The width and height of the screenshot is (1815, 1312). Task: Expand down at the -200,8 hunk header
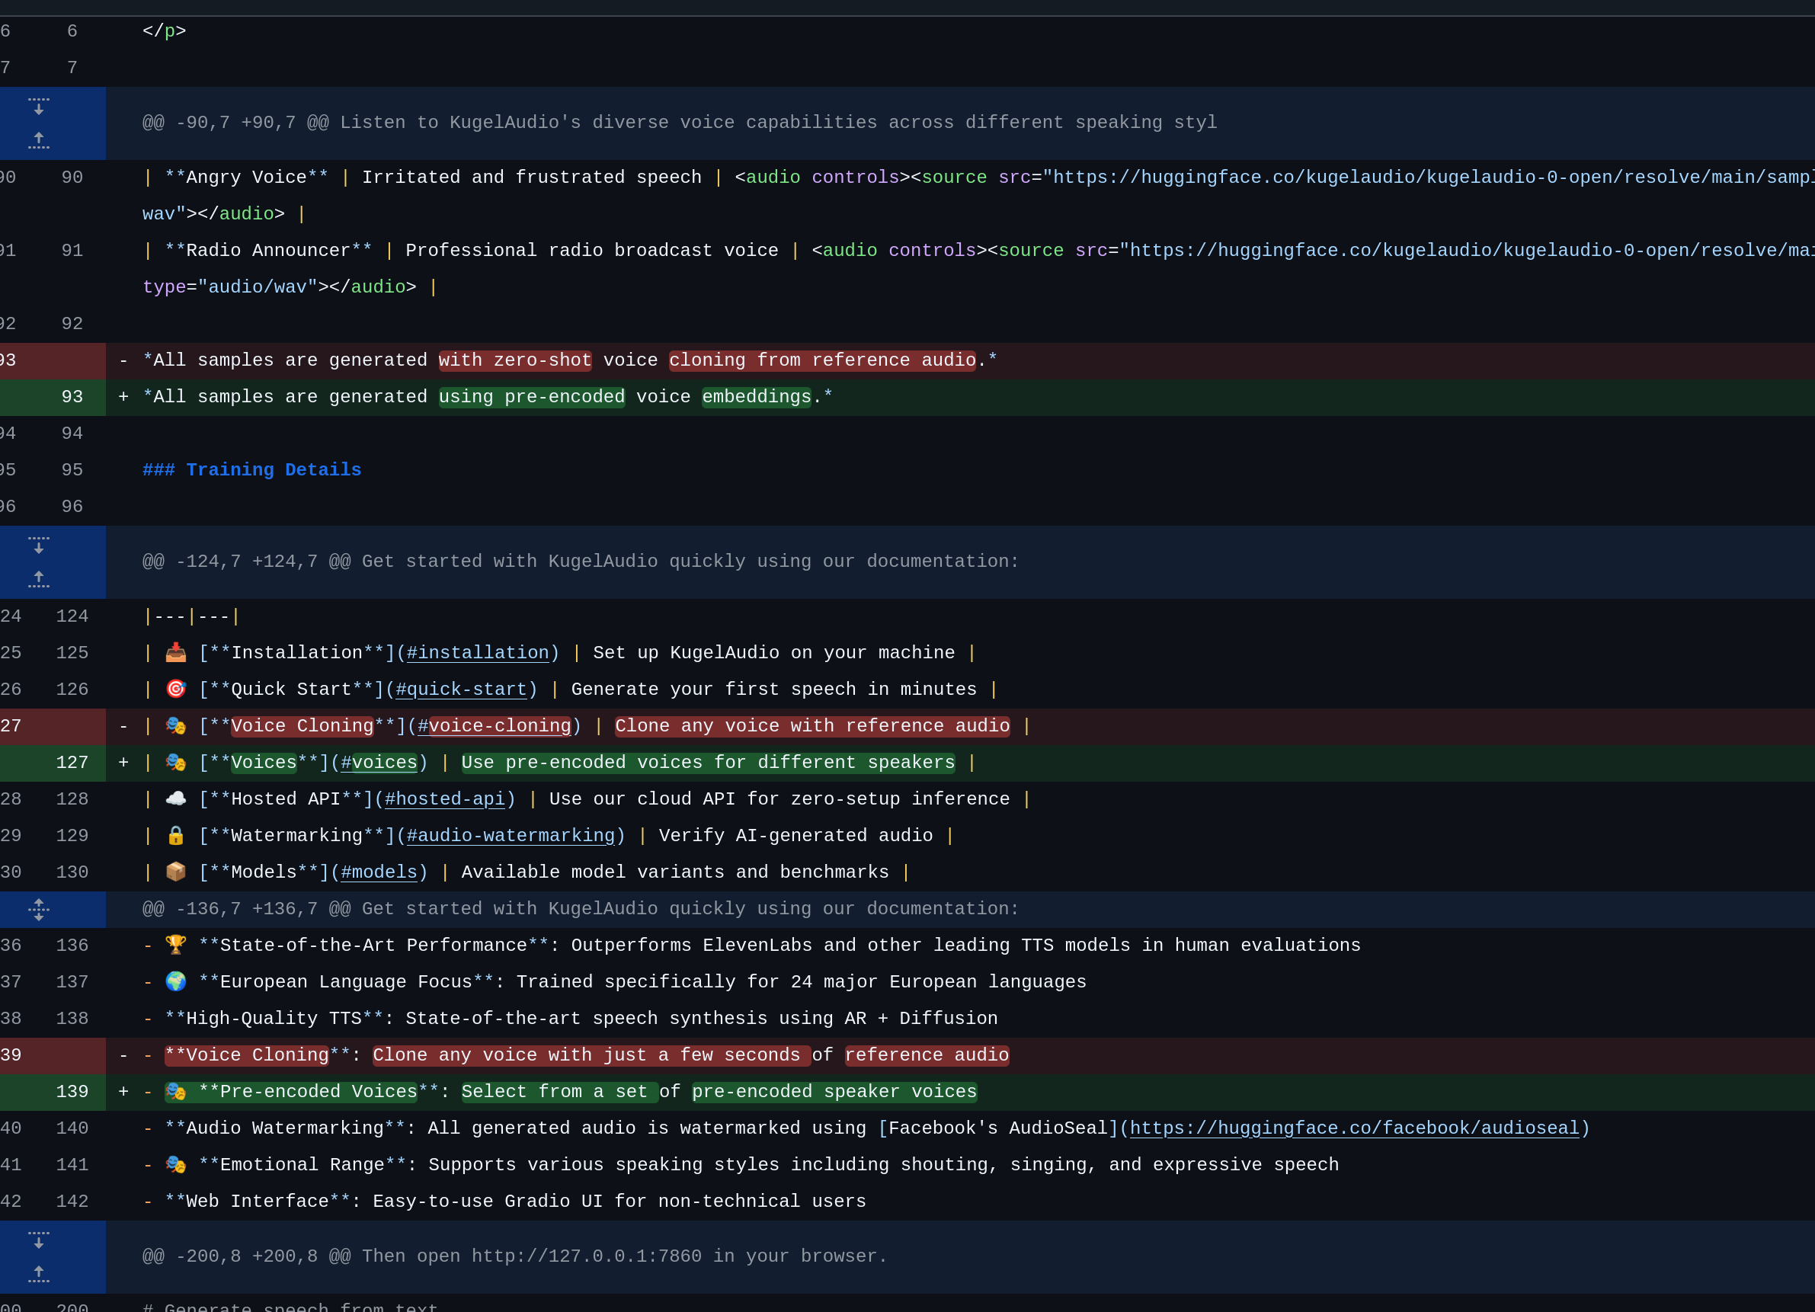point(38,1240)
